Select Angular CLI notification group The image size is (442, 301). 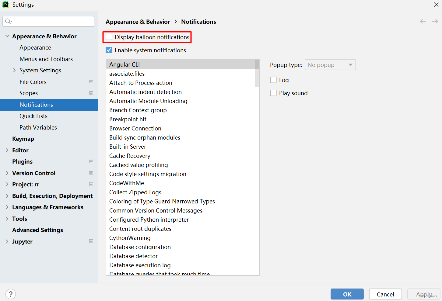click(181, 64)
